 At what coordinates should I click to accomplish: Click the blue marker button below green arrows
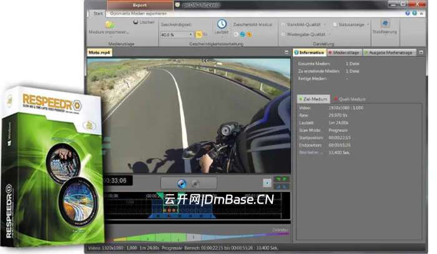pyautogui.click(x=282, y=187)
